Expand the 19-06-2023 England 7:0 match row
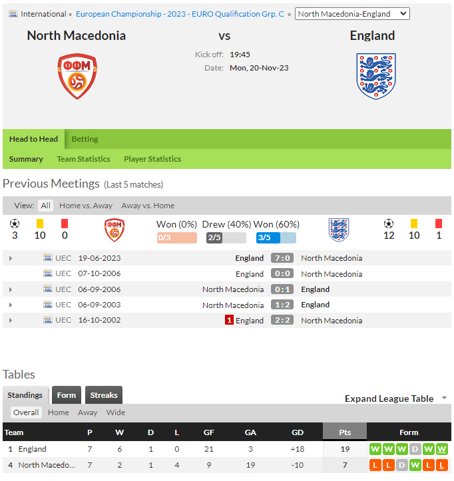Image resolution: width=454 pixels, height=481 pixels. click(x=11, y=258)
